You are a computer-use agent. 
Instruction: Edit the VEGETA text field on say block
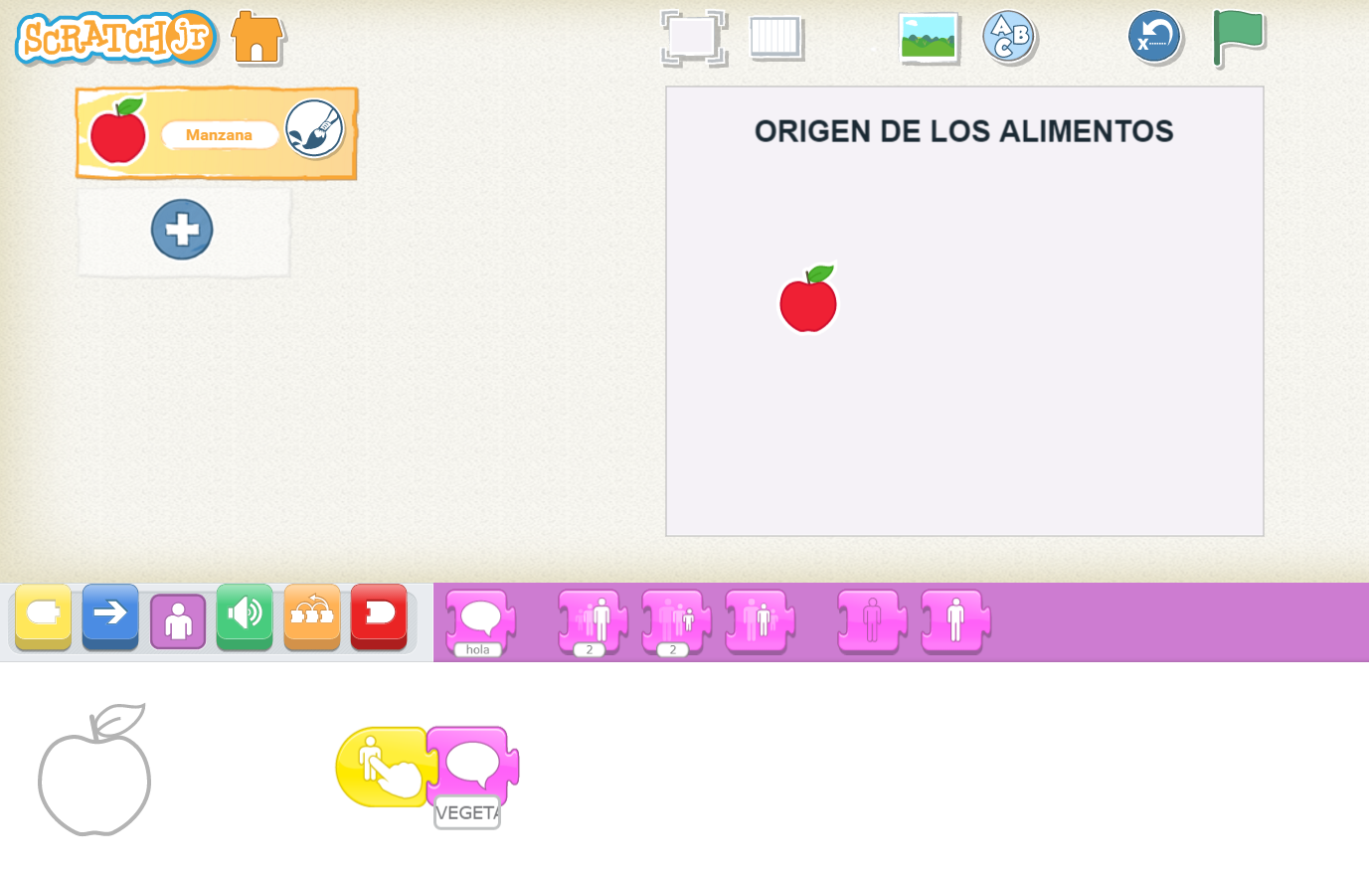click(467, 812)
